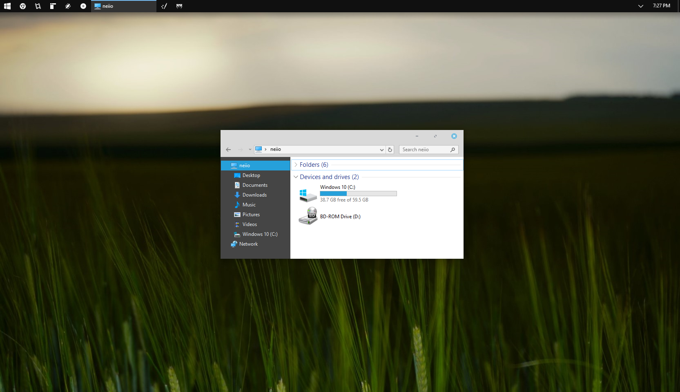680x392 pixels.
Task: Refresh the current folder view
Action: point(390,150)
